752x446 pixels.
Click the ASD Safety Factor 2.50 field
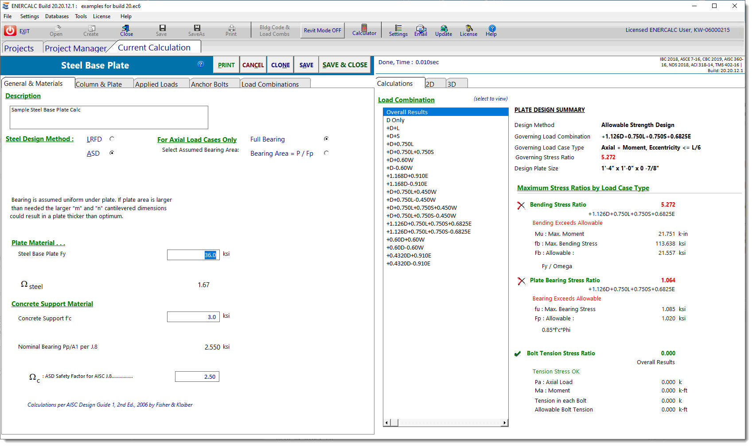[197, 377]
